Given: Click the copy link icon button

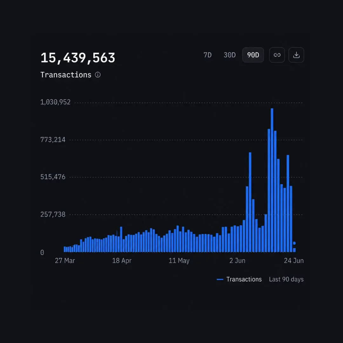Looking at the screenshot, I should (277, 55).
